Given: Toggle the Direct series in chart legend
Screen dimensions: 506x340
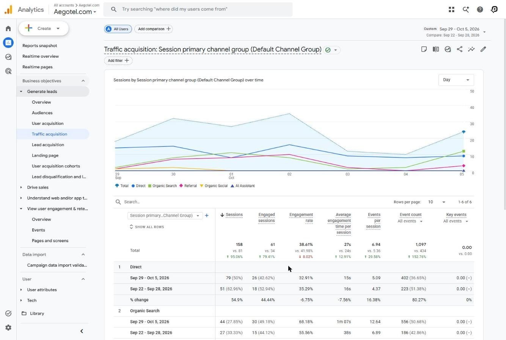Looking at the screenshot, I should coord(138,186).
